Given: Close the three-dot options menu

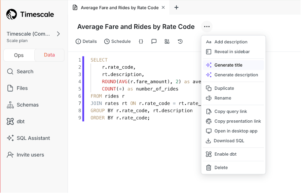Looking at the screenshot, I should (206, 27).
